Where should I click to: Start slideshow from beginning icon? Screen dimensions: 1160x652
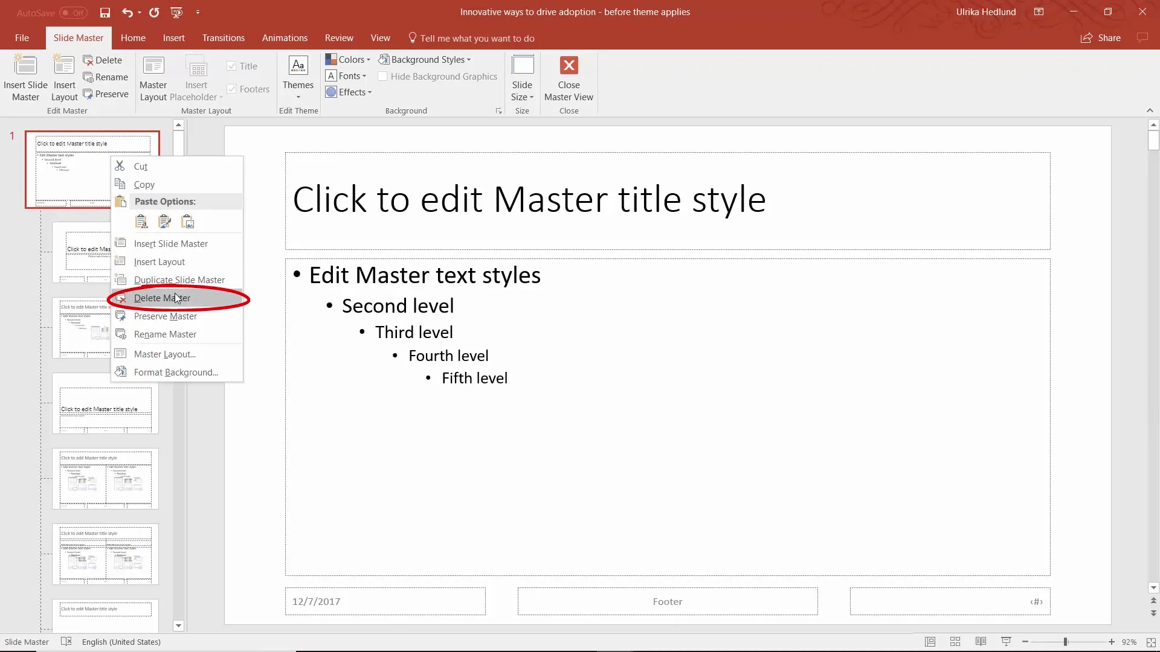(176, 12)
